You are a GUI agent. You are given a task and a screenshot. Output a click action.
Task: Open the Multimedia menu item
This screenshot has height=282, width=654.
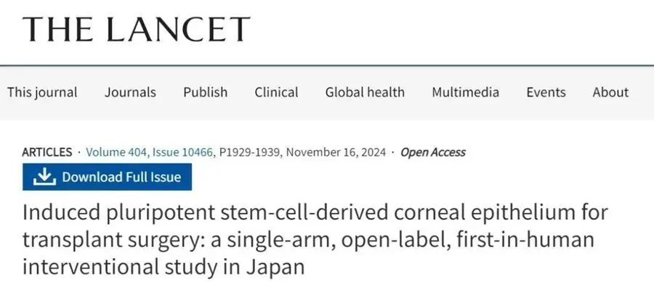click(466, 92)
